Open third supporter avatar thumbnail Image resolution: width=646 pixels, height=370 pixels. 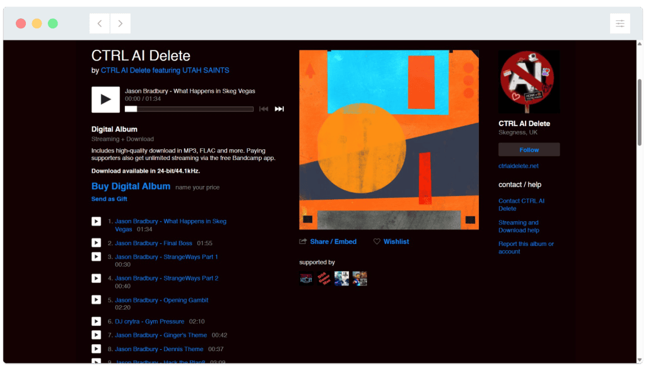(x=341, y=279)
